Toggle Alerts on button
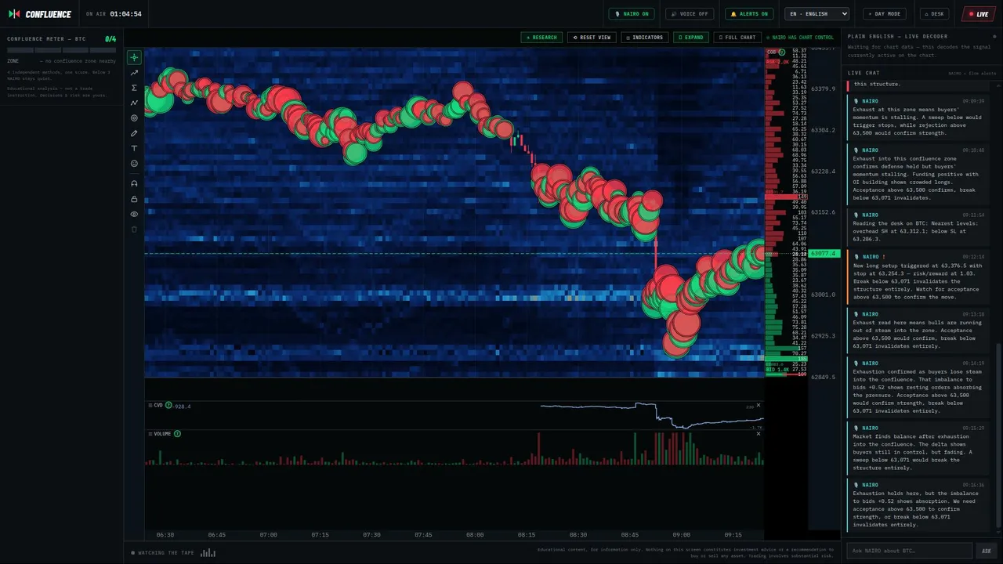1003x564 pixels. click(749, 14)
